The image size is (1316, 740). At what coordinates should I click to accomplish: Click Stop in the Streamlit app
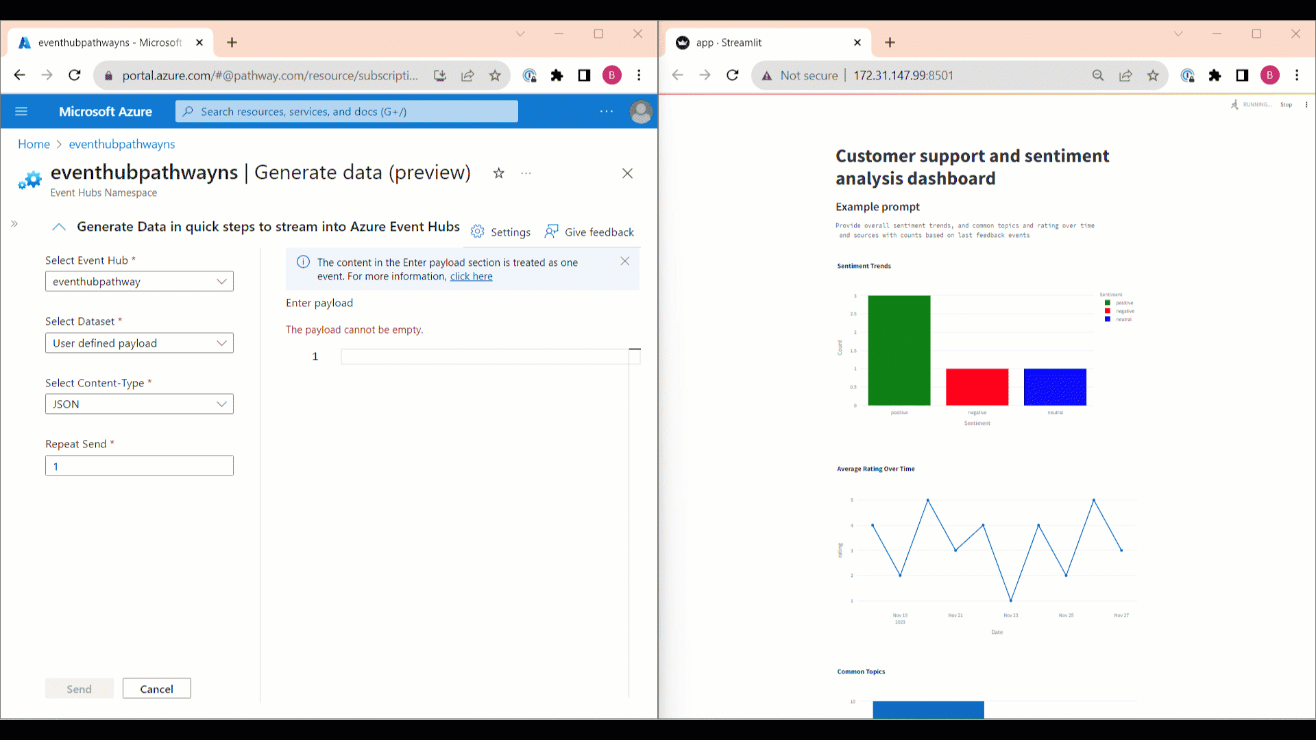coord(1287,105)
